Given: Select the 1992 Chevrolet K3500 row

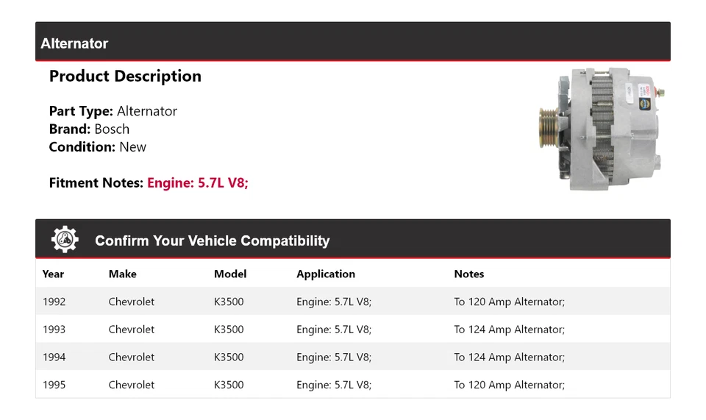Looking at the screenshot, I should pos(352,302).
